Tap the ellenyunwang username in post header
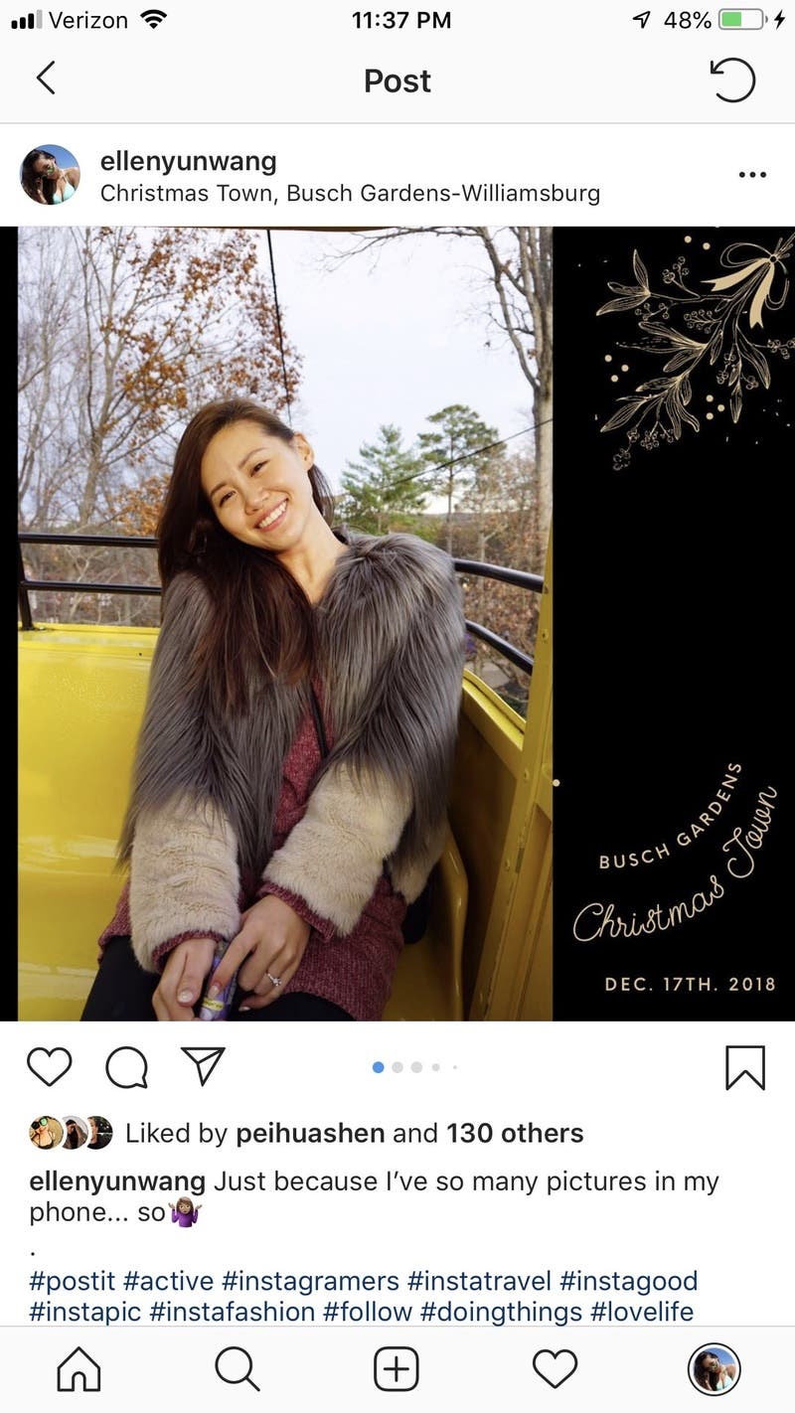The image size is (795, 1413). coord(189,161)
